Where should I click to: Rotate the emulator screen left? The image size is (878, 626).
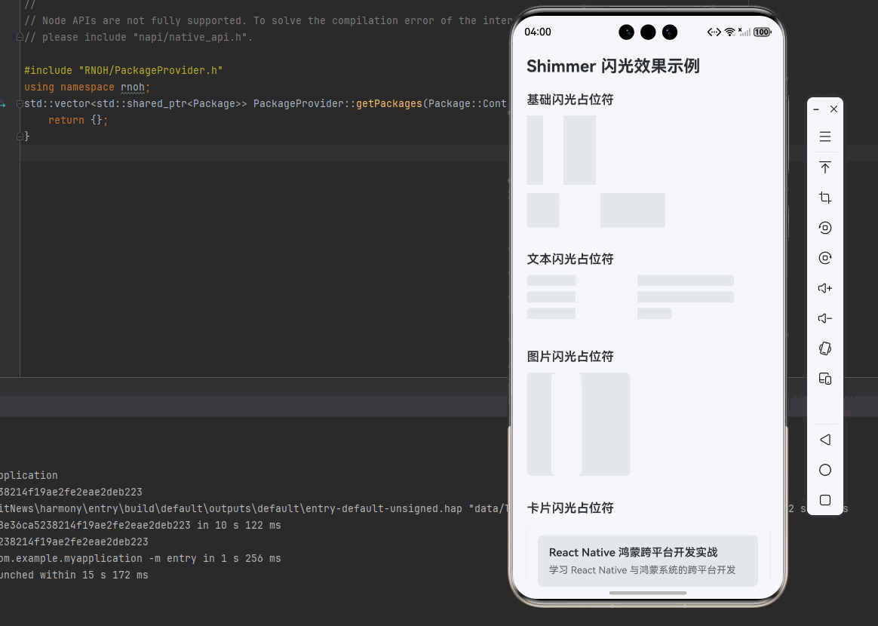(x=824, y=227)
